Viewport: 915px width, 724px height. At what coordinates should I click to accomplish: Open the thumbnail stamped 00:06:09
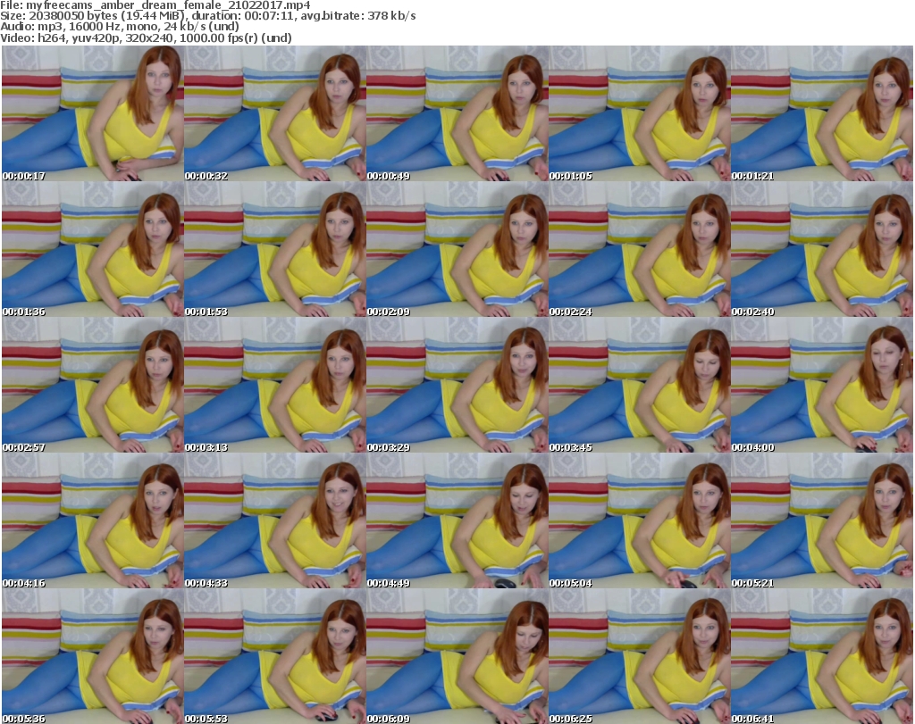pyautogui.click(x=457, y=656)
